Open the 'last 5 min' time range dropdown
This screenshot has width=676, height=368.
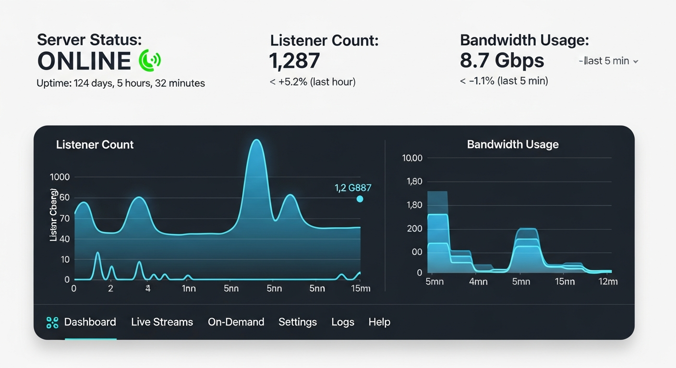(x=606, y=61)
